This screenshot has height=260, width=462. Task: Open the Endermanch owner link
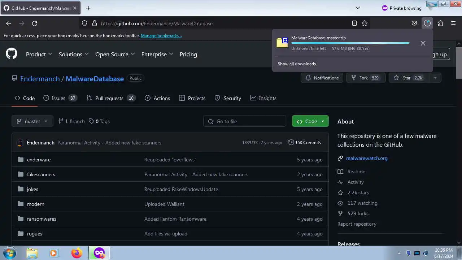click(x=40, y=78)
